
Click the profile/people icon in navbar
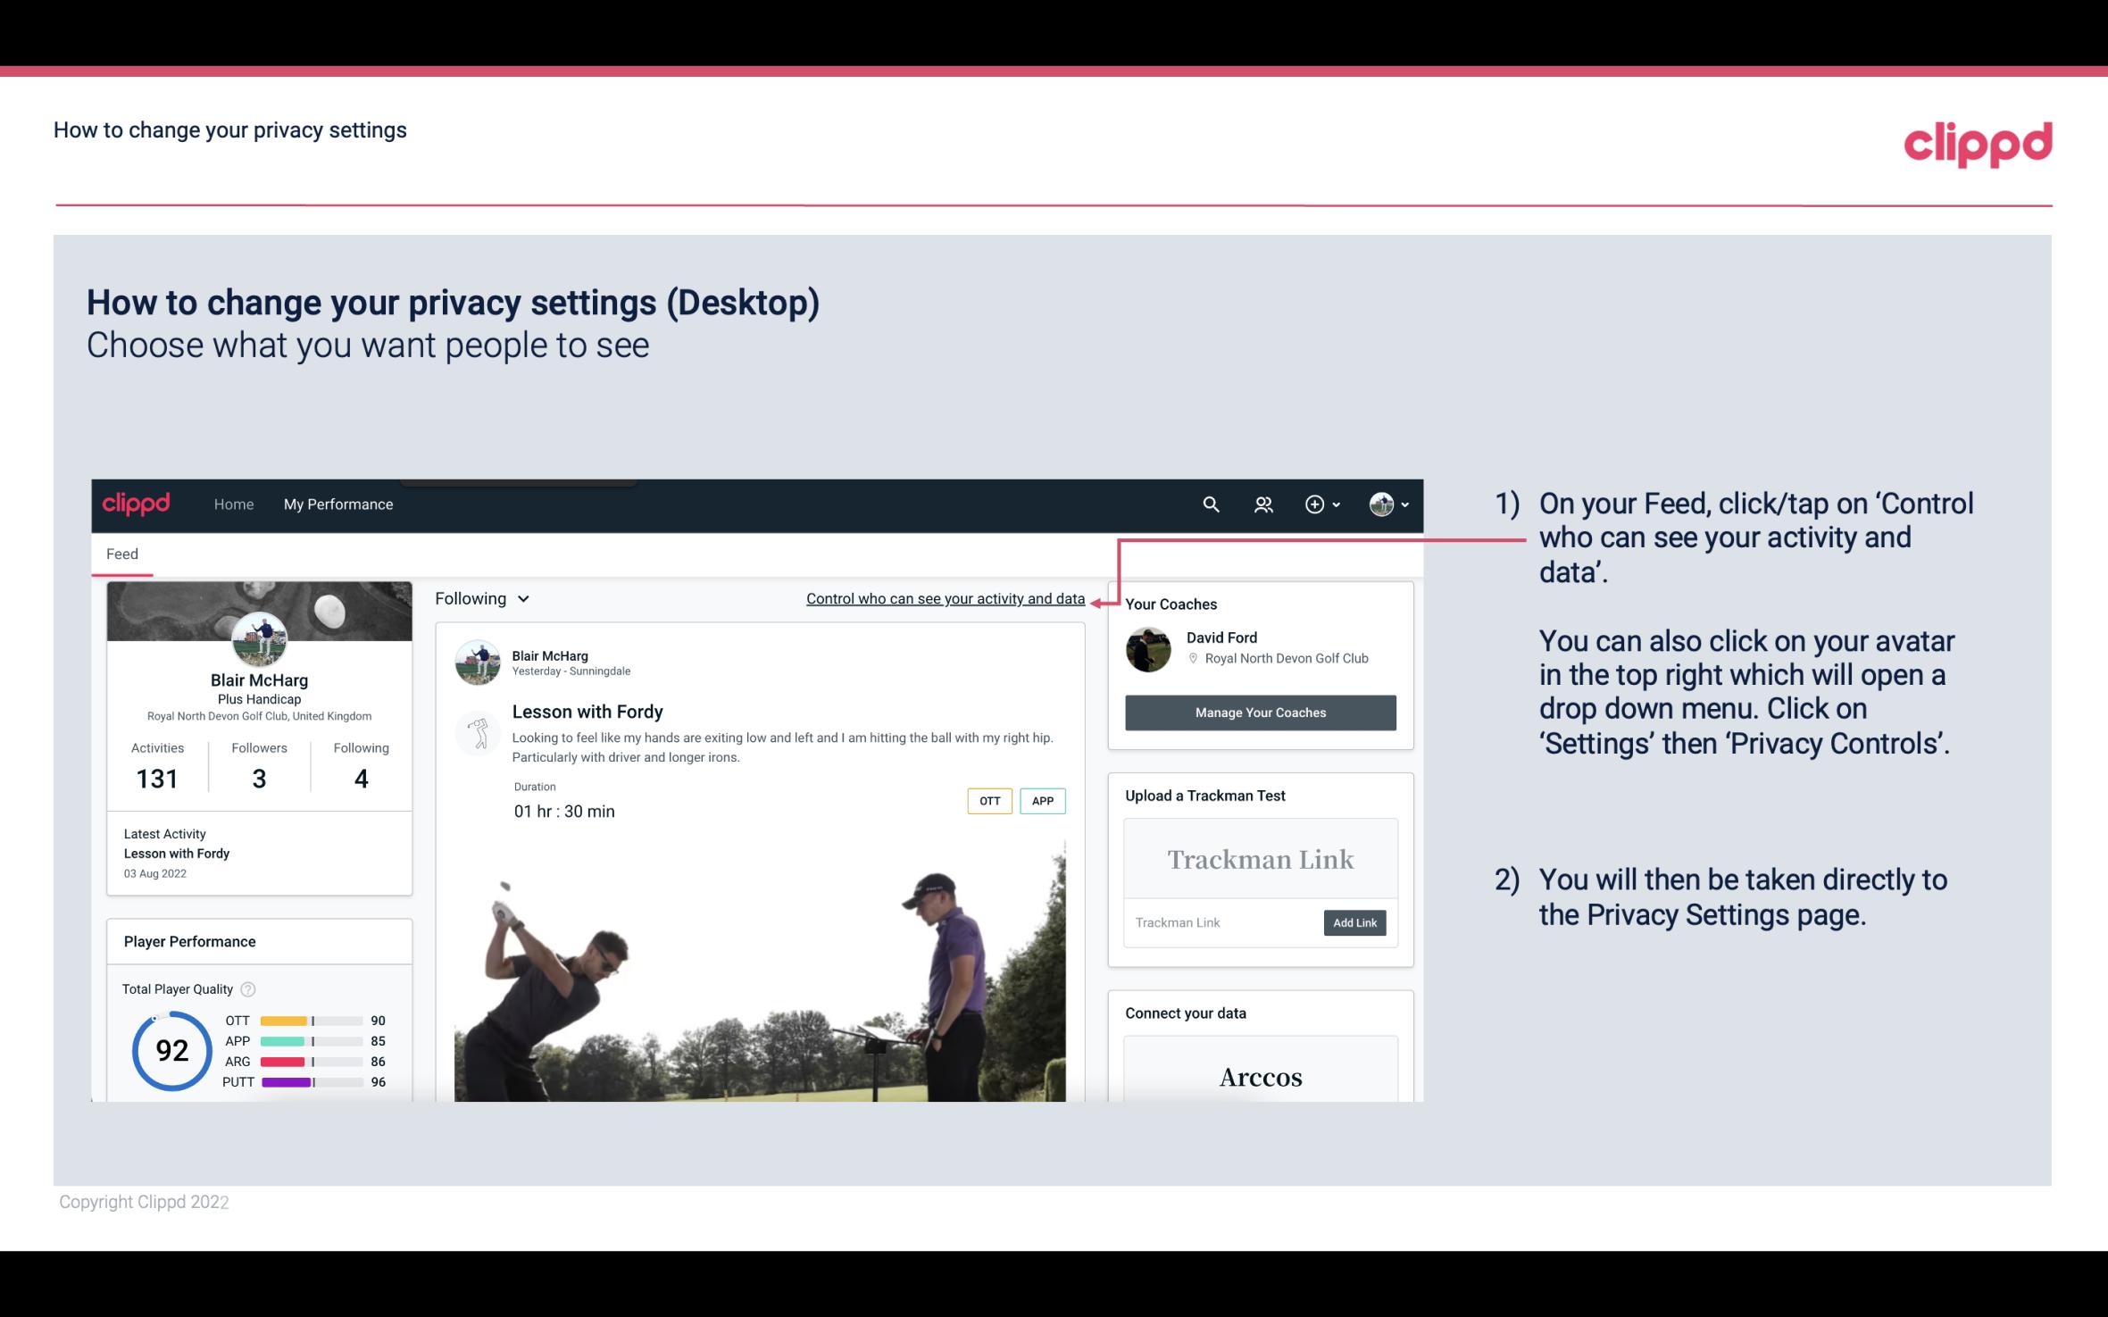click(x=1262, y=502)
